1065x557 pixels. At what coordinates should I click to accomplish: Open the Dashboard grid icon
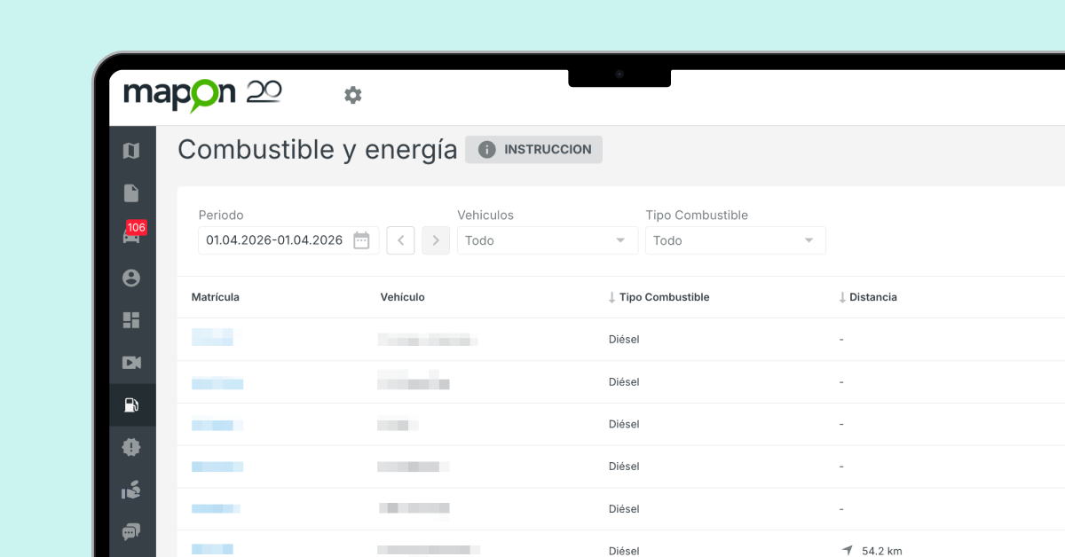[131, 320]
